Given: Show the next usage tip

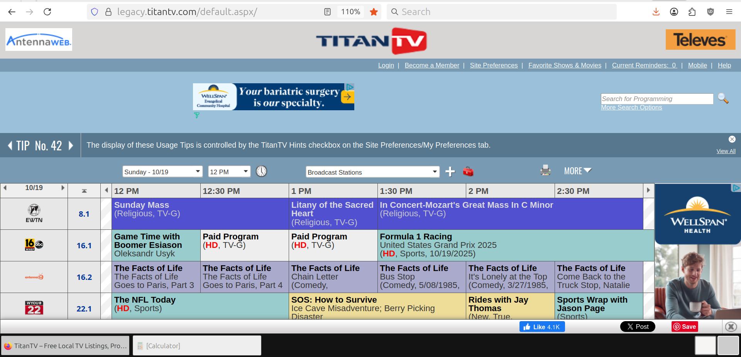Looking at the screenshot, I should click(71, 145).
